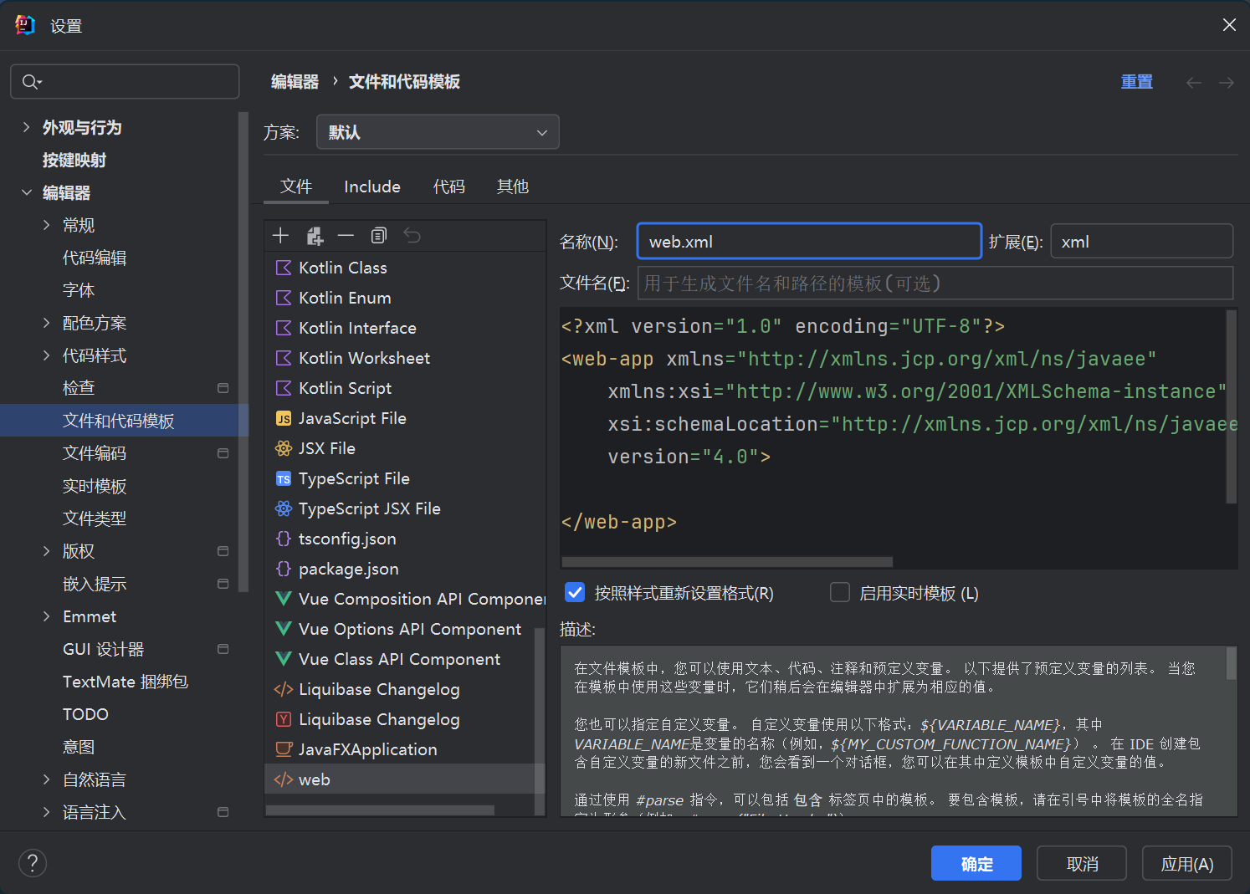The width and height of the screenshot is (1250, 894).
Task: Switch to the 代码 tab
Action: pos(449,186)
